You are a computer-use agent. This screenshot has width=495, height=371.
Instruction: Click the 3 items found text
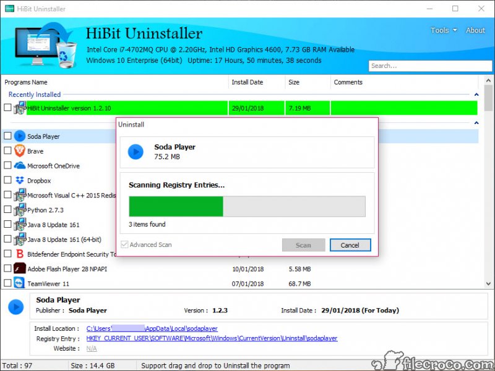(147, 224)
